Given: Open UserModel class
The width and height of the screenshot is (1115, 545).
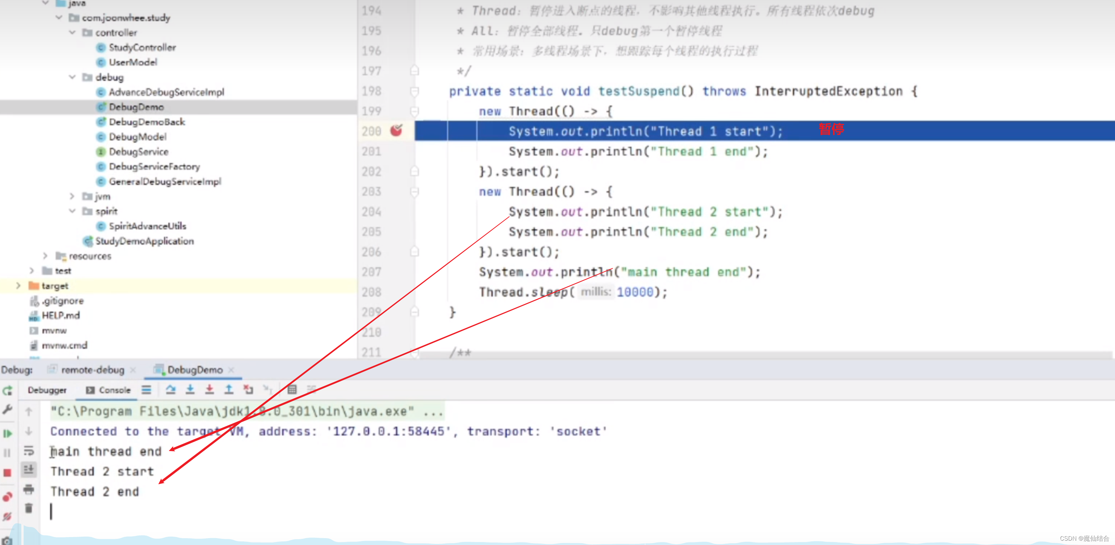Looking at the screenshot, I should (x=133, y=63).
